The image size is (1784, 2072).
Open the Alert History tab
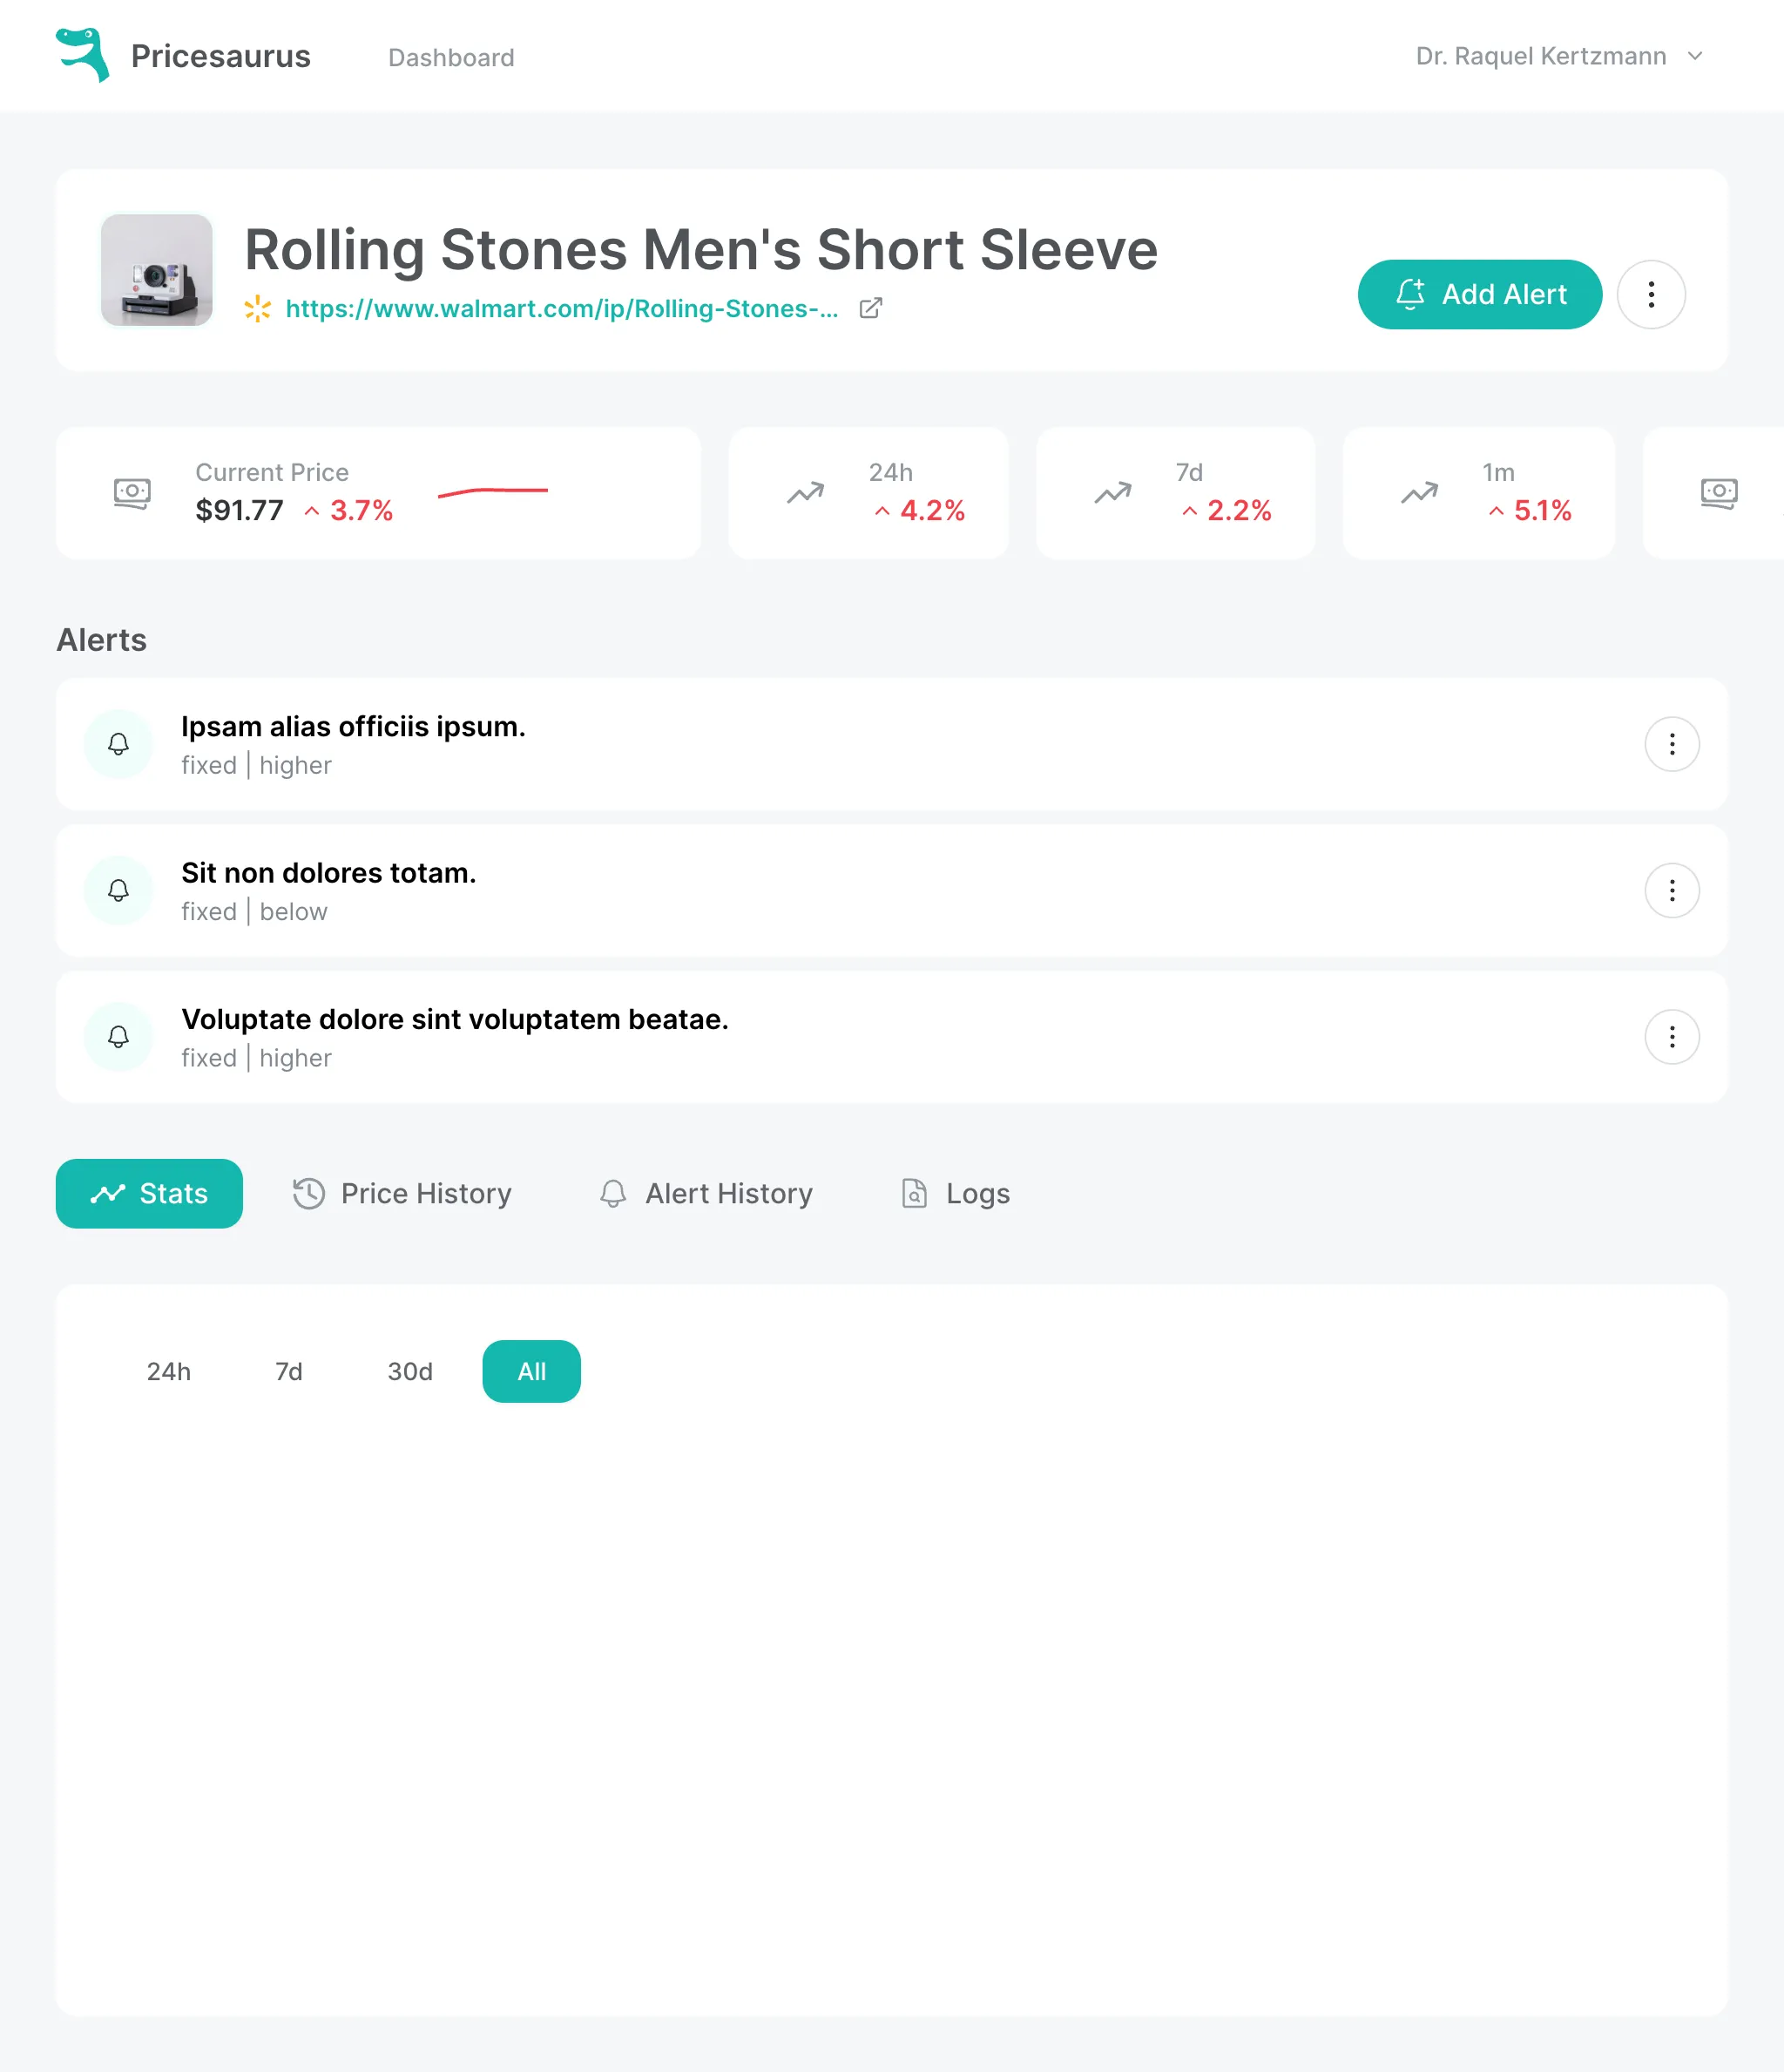[x=706, y=1193]
